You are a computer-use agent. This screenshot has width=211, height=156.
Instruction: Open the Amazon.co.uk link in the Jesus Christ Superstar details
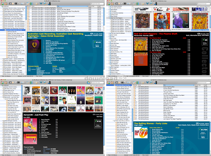click(x=41, y=70)
